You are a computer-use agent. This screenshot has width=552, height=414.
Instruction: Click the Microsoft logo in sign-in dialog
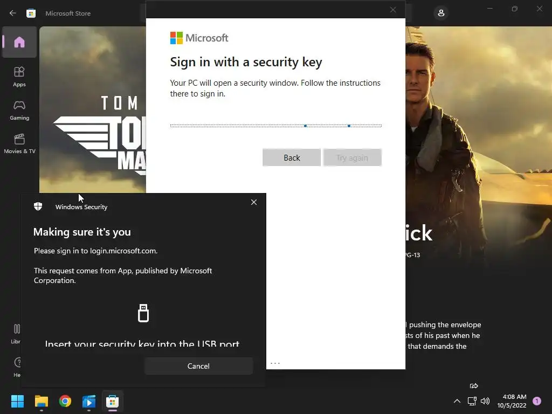(199, 38)
